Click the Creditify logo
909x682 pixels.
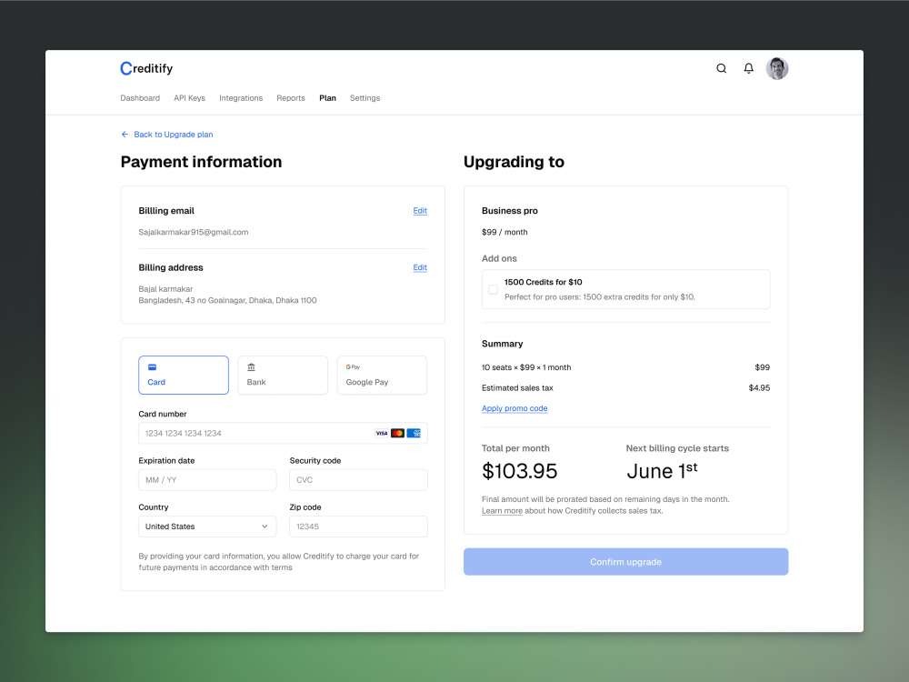[146, 68]
